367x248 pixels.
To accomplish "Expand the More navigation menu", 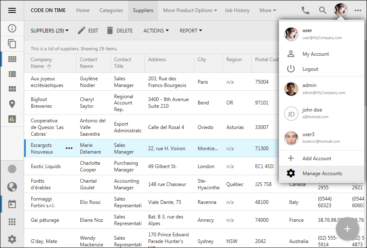I will coord(268,10).
